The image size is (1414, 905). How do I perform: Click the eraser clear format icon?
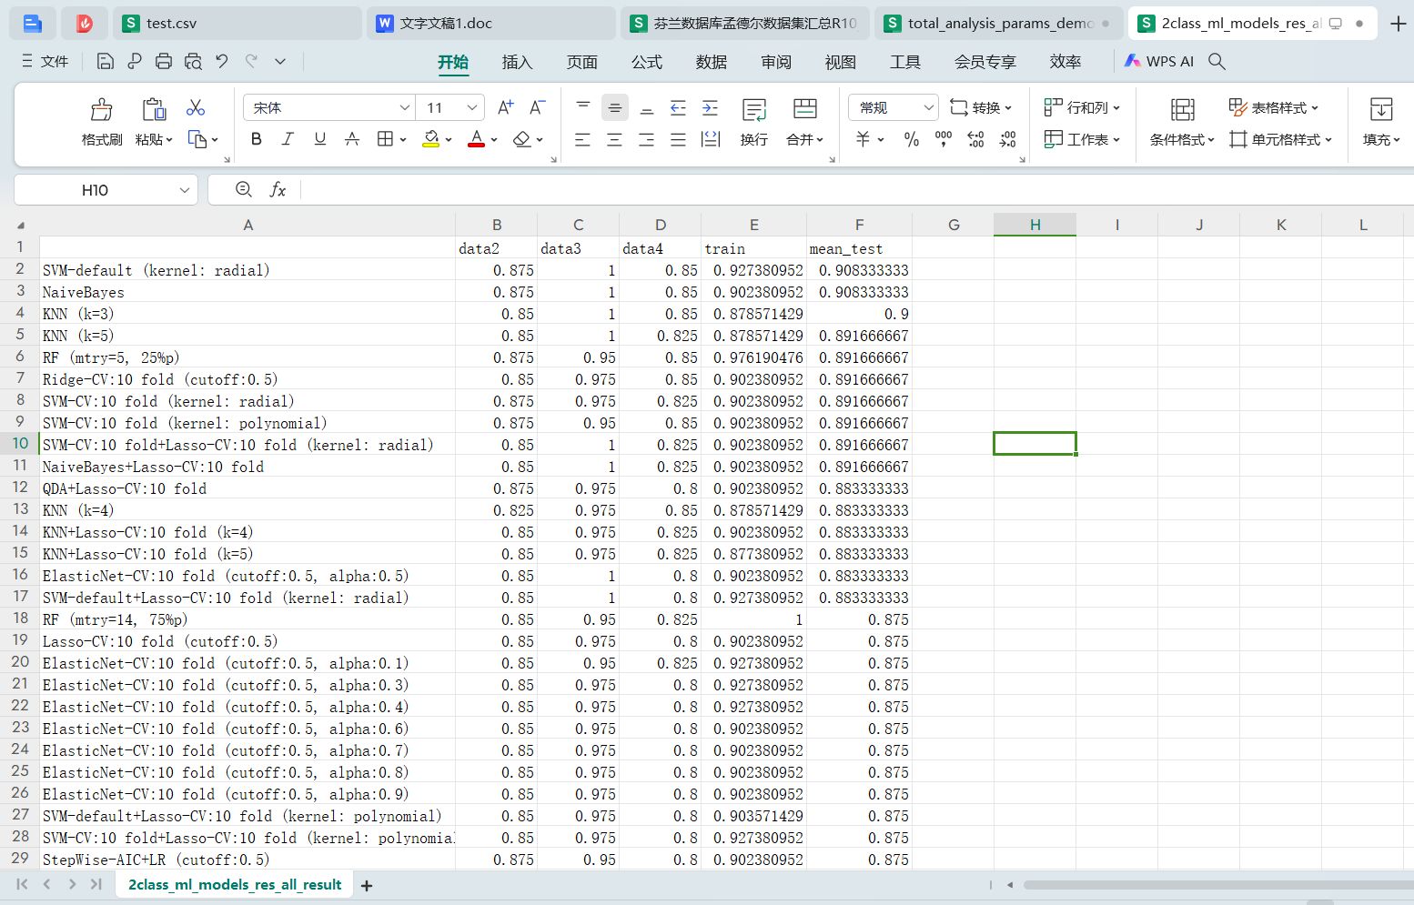(x=521, y=139)
